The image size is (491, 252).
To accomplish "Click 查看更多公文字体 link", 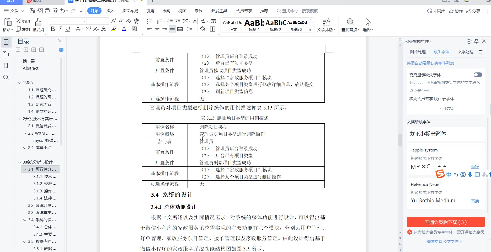I will click(x=445, y=241).
